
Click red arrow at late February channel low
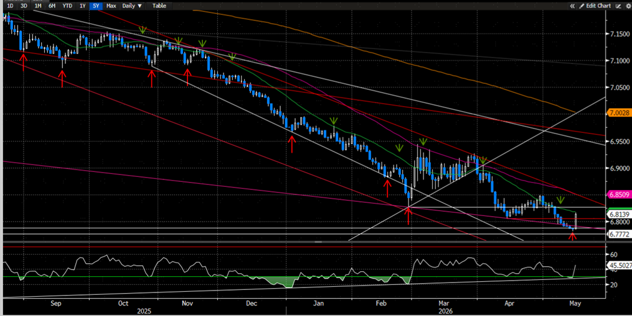point(408,215)
